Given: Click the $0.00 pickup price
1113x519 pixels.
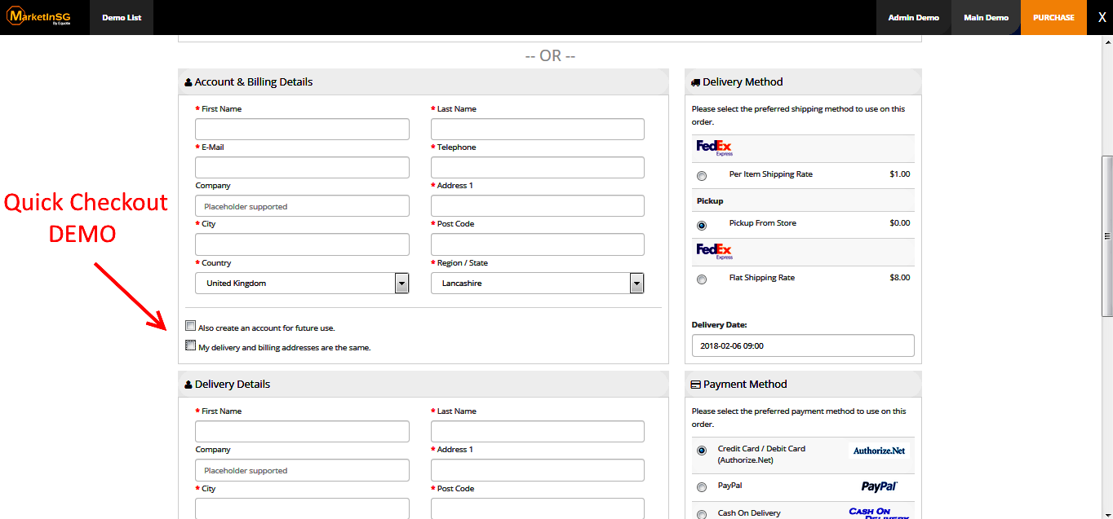Looking at the screenshot, I should [x=899, y=223].
